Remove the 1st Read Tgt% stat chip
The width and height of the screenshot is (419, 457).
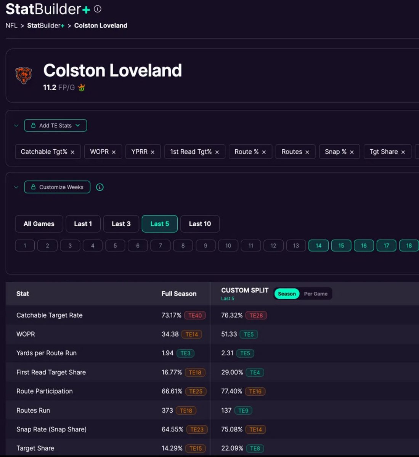click(x=217, y=152)
